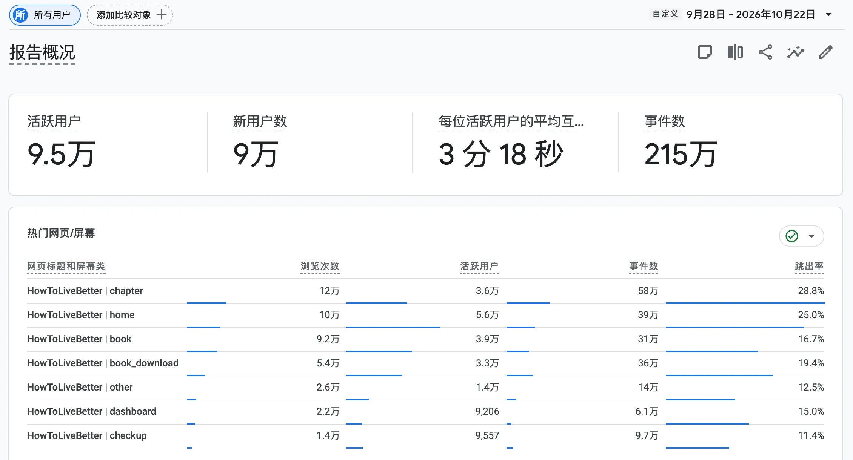The height and width of the screenshot is (460, 853).
Task: Click the 58万 event count value
Action: pyautogui.click(x=648, y=291)
